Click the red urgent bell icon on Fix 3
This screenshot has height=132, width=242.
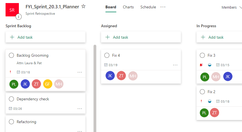201,65
